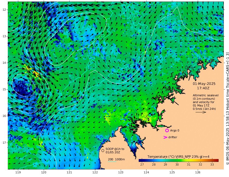Click the longitude axis label 121
229x177 pixels.
69,173
